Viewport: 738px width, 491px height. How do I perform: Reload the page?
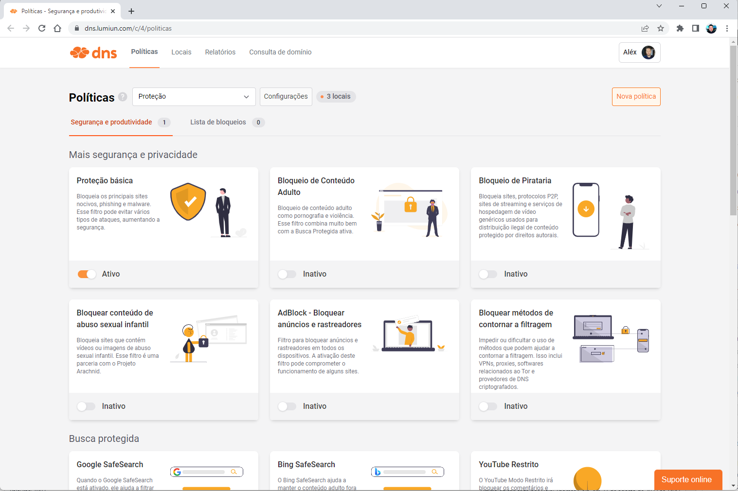[x=42, y=28]
